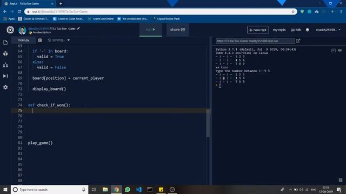Open Apps bookmark

[x=9, y=19]
